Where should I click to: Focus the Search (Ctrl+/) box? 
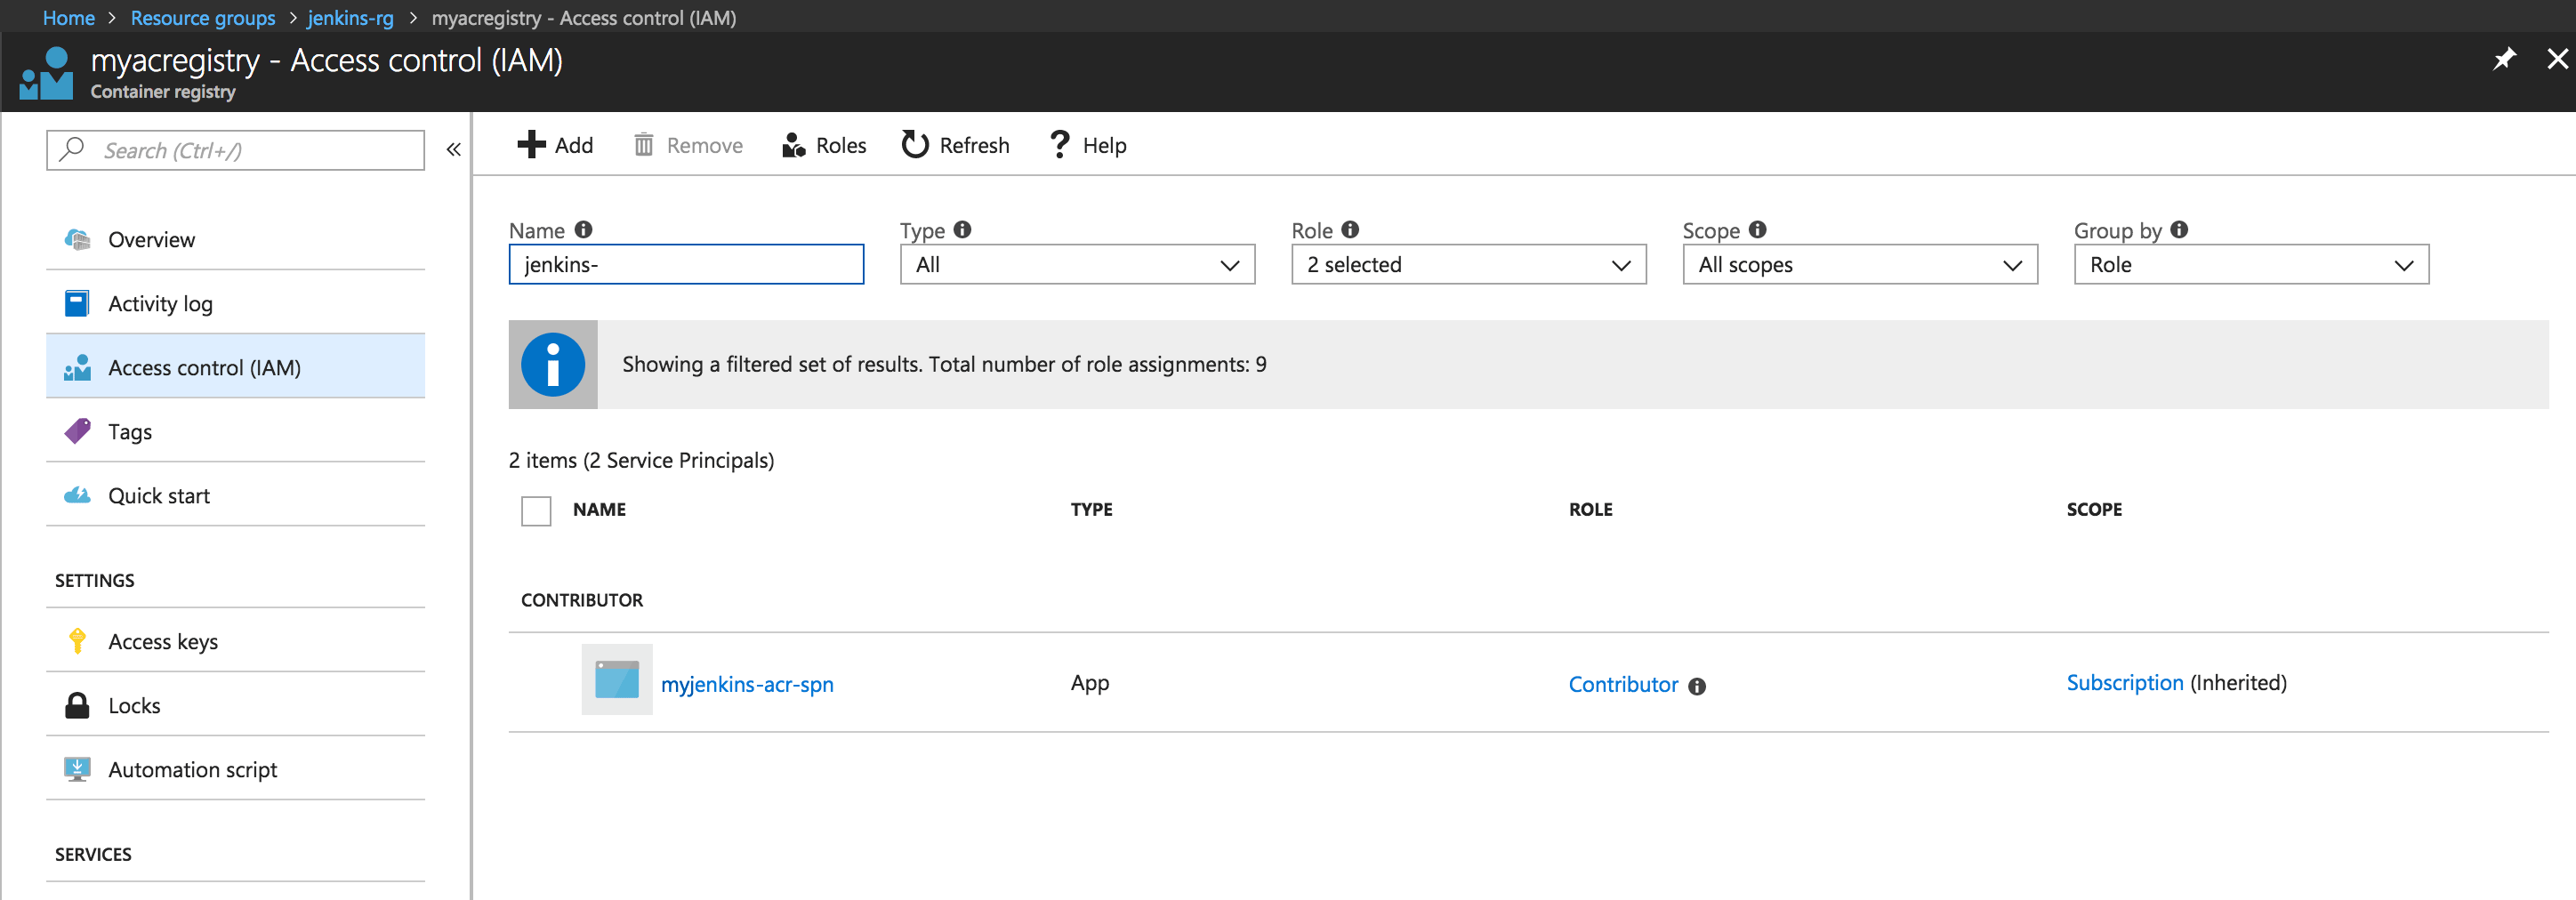click(235, 150)
